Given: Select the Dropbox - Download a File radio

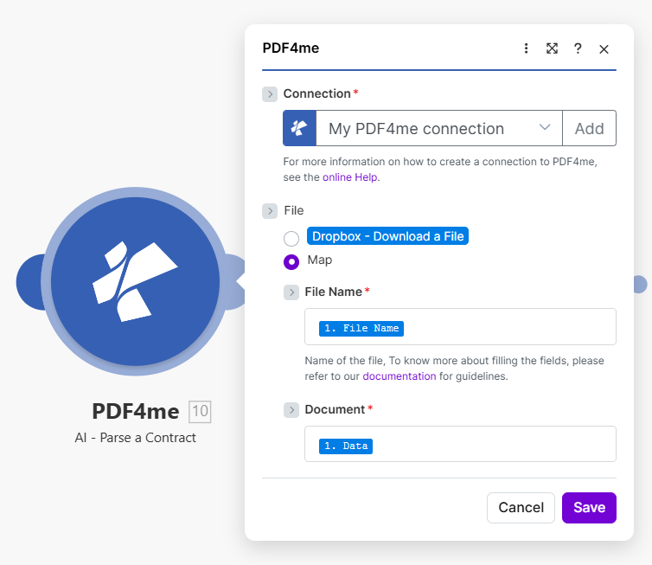Looking at the screenshot, I should [291, 239].
